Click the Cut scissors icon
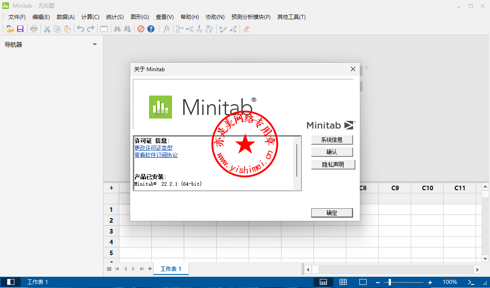This screenshot has height=288, width=490. coord(47,29)
